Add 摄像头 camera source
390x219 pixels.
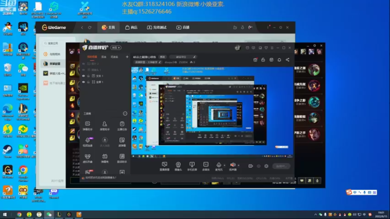pyautogui.click(x=178, y=166)
